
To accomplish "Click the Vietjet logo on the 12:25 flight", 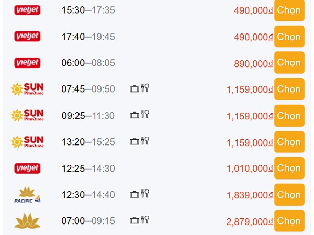I will [27, 168].
